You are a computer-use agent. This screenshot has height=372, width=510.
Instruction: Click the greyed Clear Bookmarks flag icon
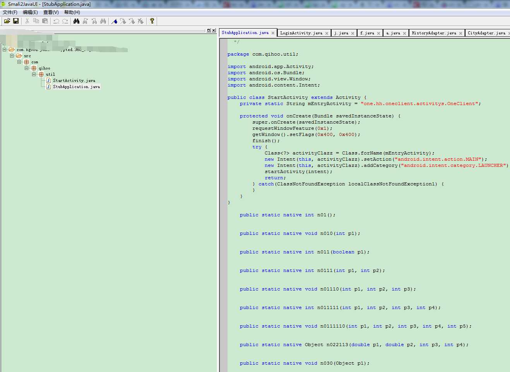pyautogui.click(x=141, y=21)
